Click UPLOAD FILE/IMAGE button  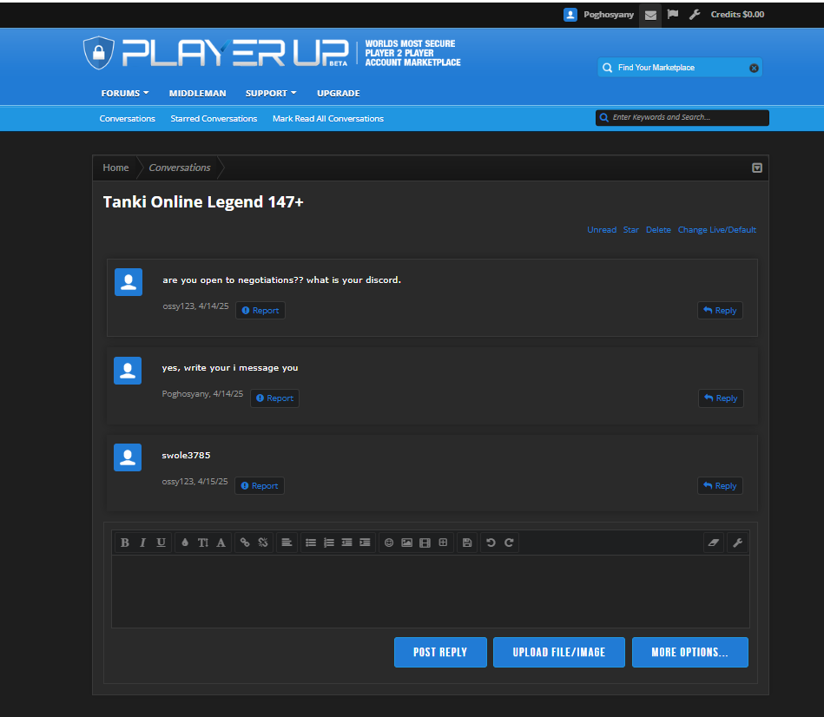point(559,653)
